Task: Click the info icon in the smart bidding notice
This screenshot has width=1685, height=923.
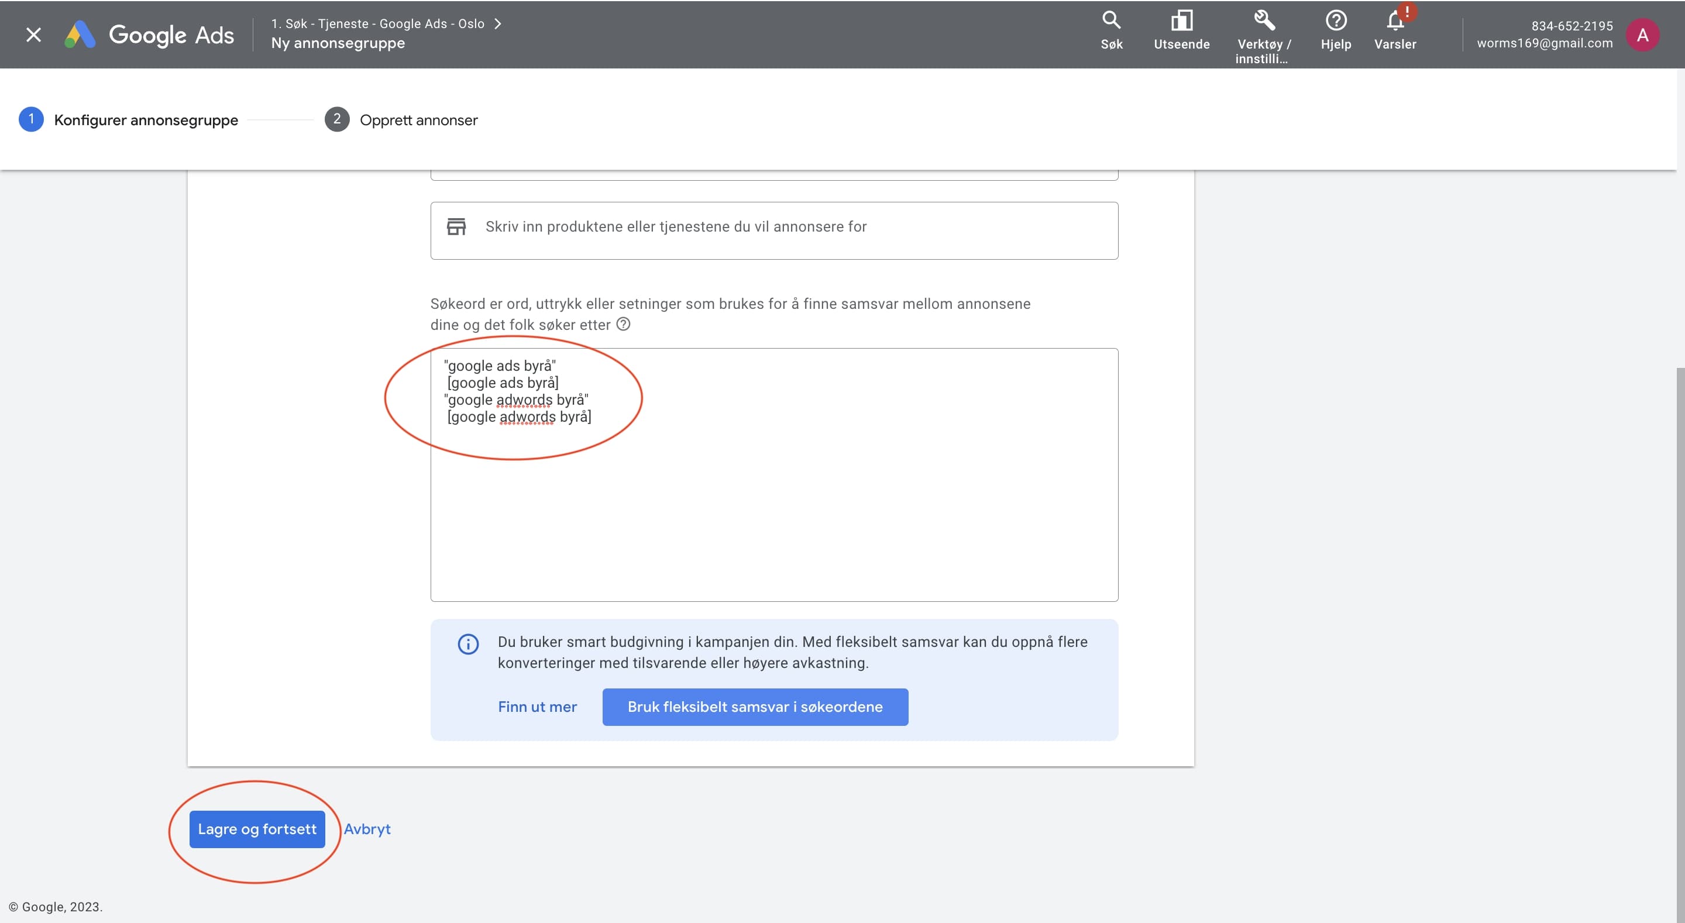Action: [468, 643]
